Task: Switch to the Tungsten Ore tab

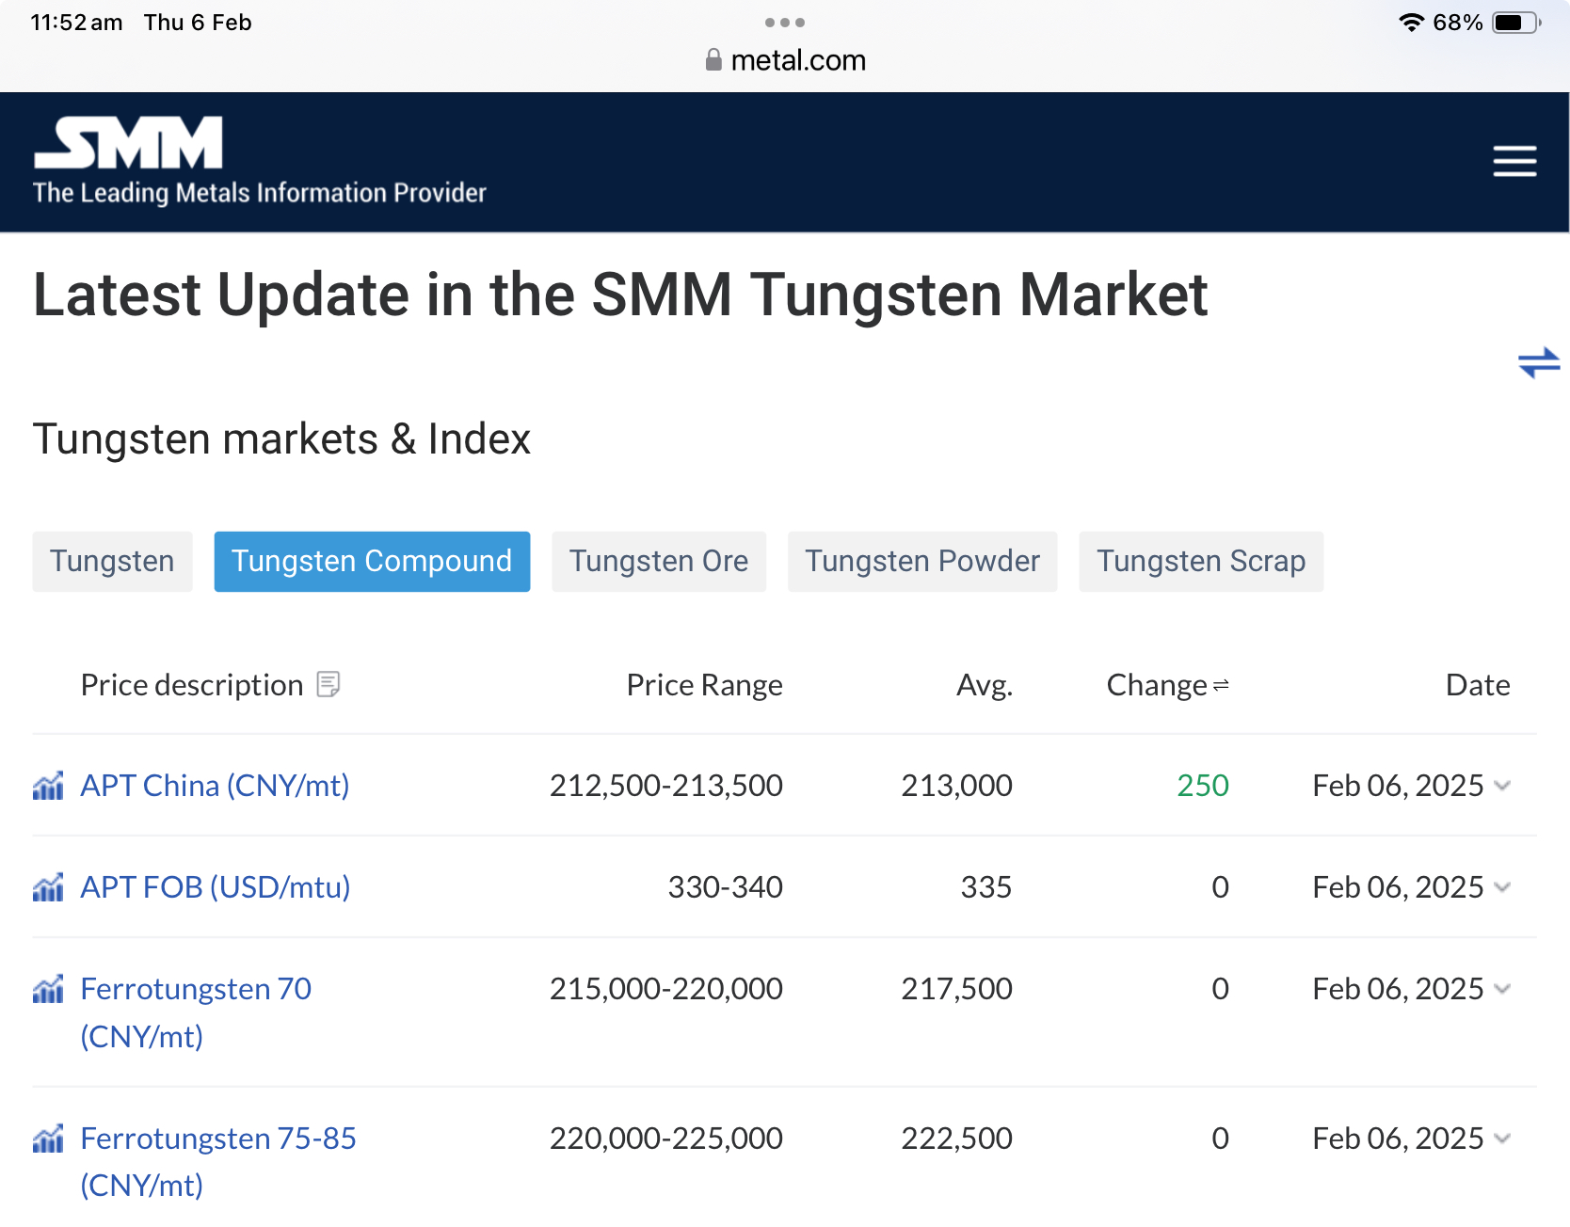Action: coord(659,562)
